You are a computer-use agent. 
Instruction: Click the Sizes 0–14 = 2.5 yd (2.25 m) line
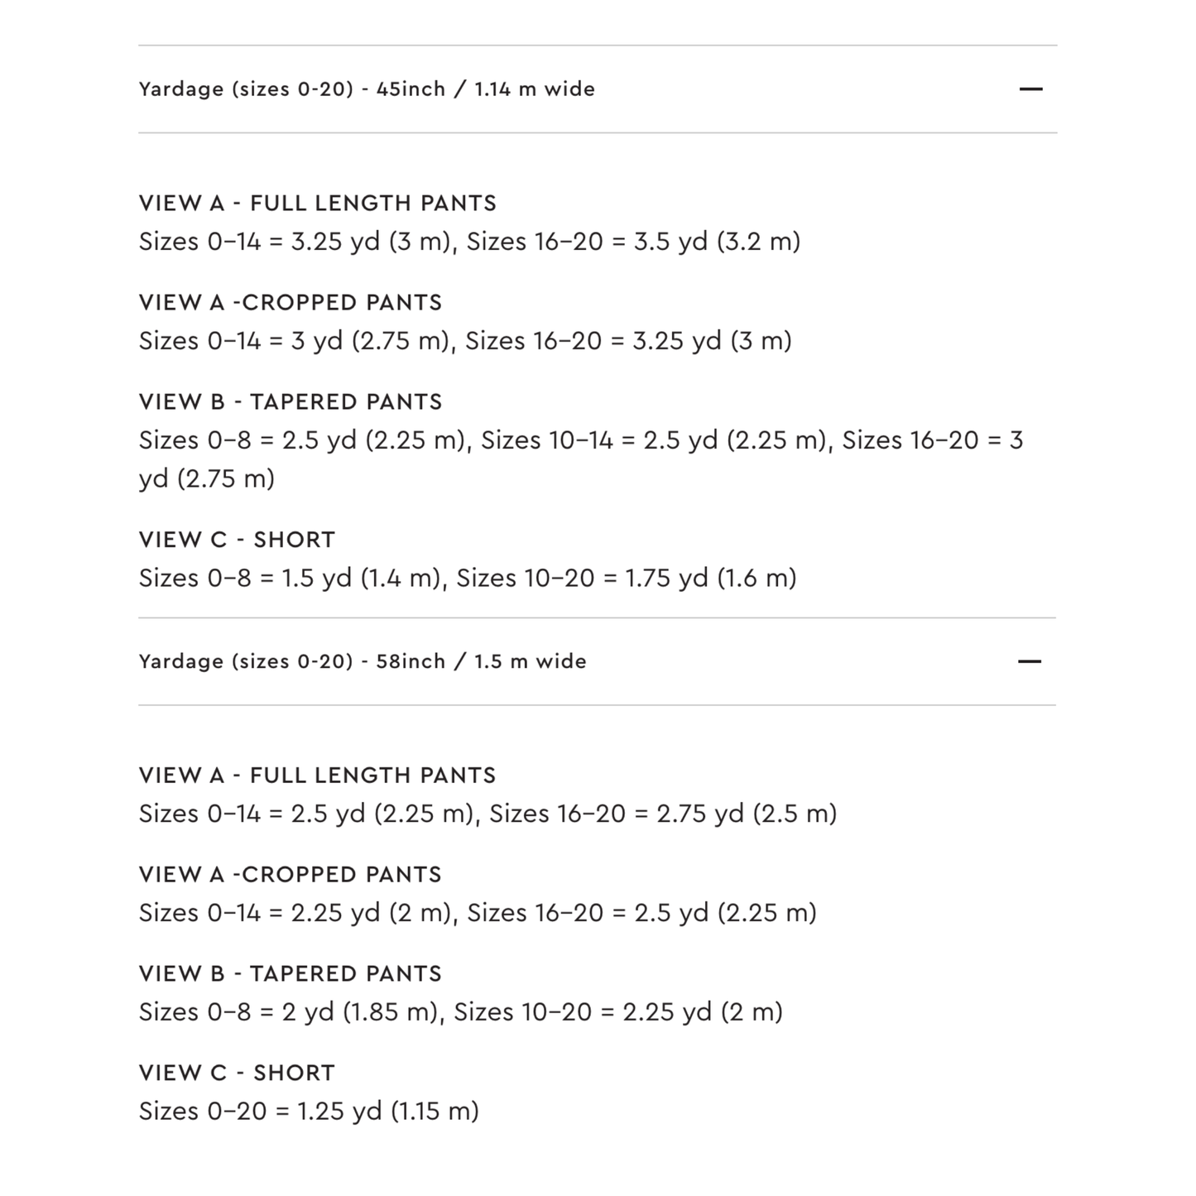coord(488,814)
